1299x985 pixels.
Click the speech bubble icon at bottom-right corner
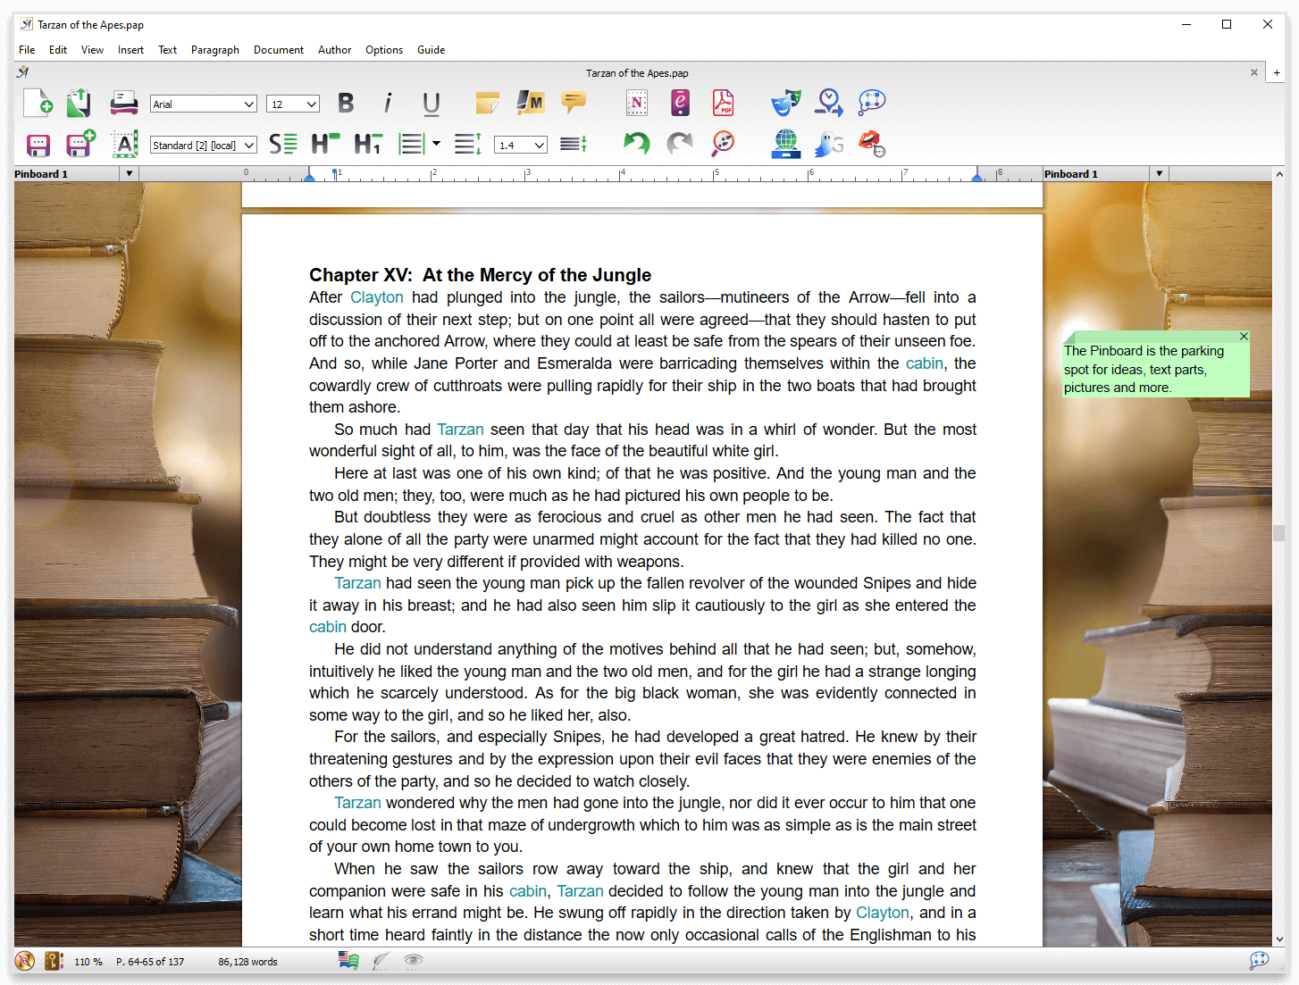coord(1259,961)
